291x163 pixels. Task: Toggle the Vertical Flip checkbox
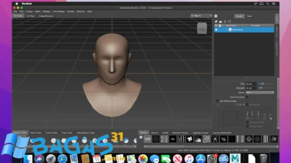248,126
